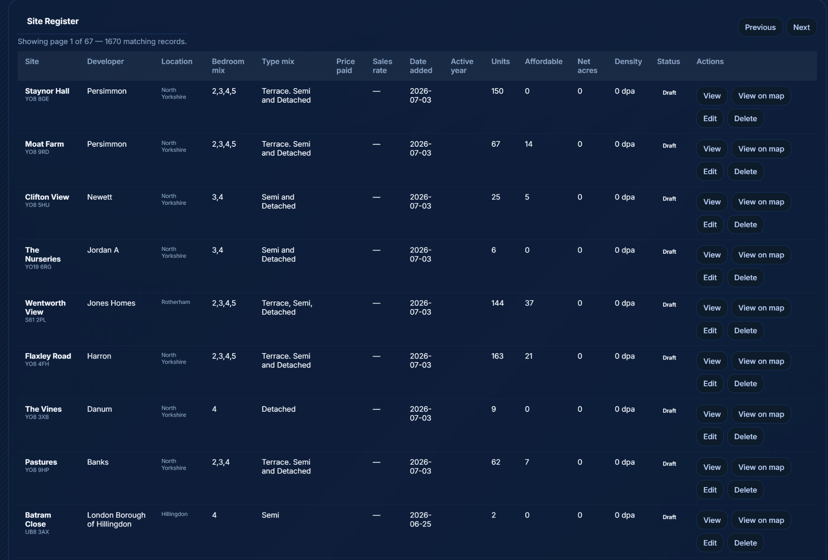Image resolution: width=828 pixels, height=560 pixels.
Task: Click the Site column header
Action: click(x=32, y=61)
